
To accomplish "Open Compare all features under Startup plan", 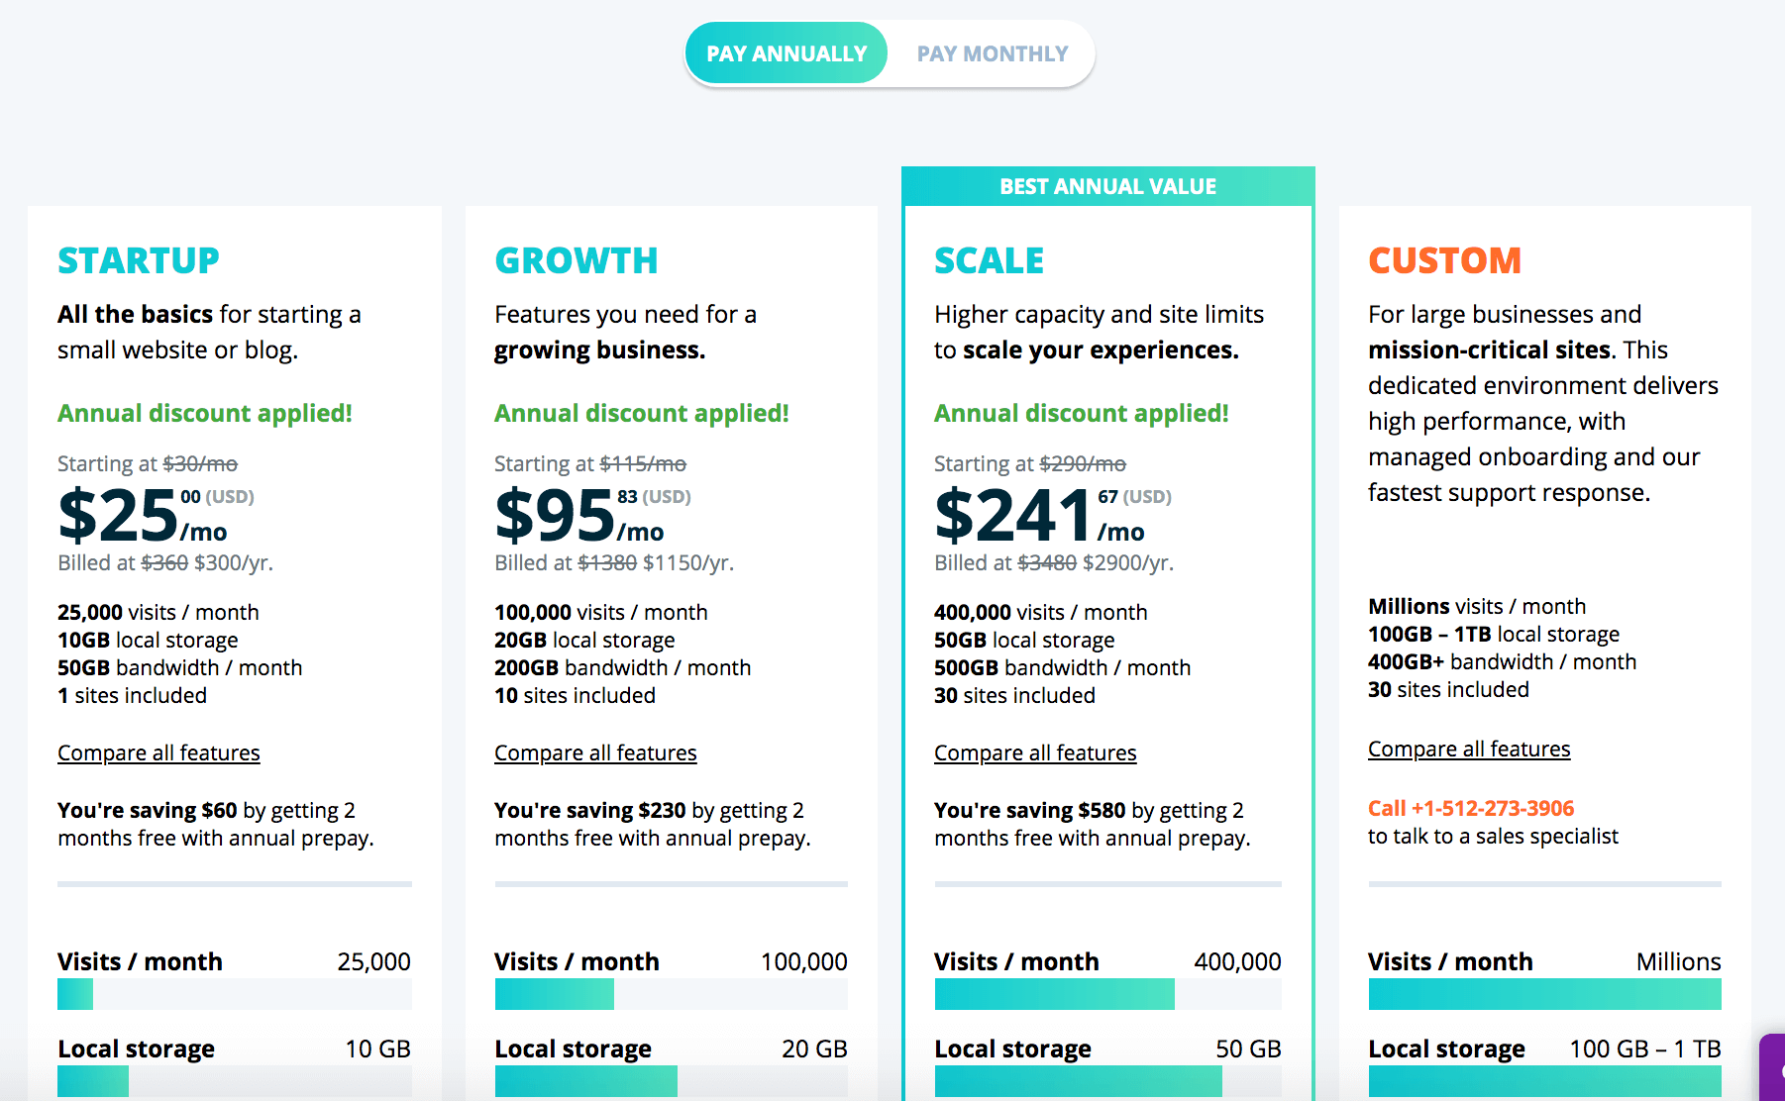I will coord(158,752).
